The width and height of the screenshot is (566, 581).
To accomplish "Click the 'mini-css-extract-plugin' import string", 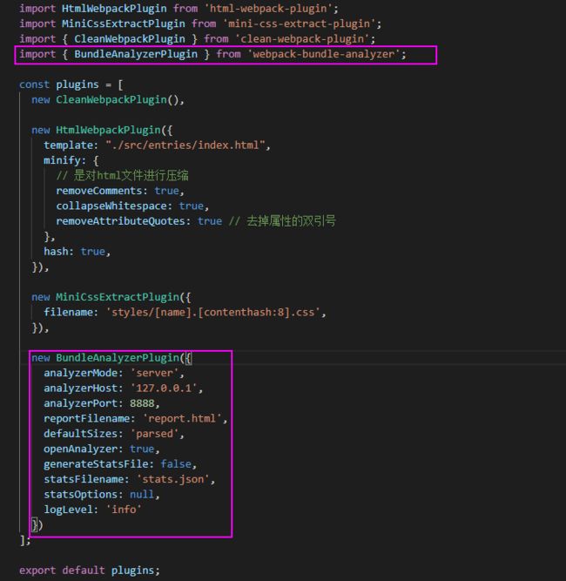I will [x=299, y=24].
